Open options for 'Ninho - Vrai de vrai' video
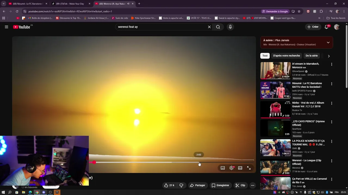The image size is (348, 195). coord(331,103)
